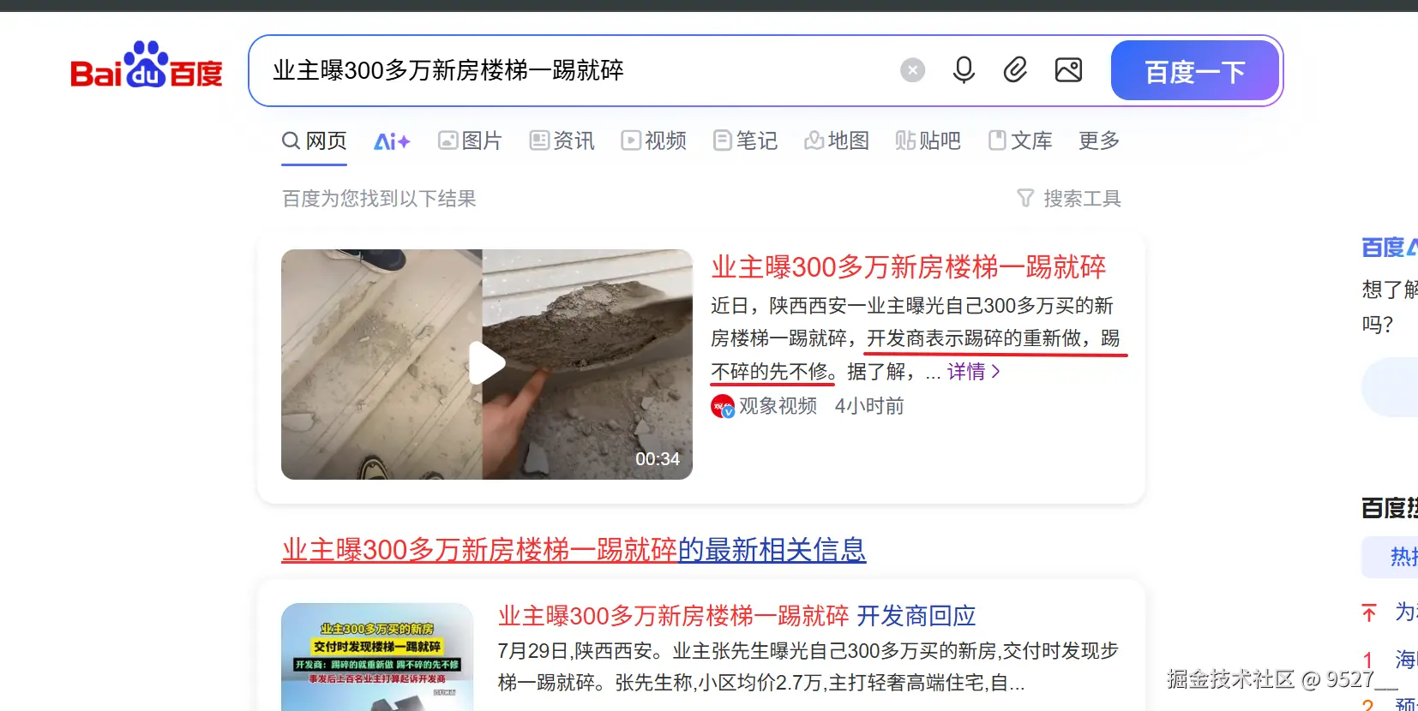Open the 笔记 notes tab

pos(746,140)
